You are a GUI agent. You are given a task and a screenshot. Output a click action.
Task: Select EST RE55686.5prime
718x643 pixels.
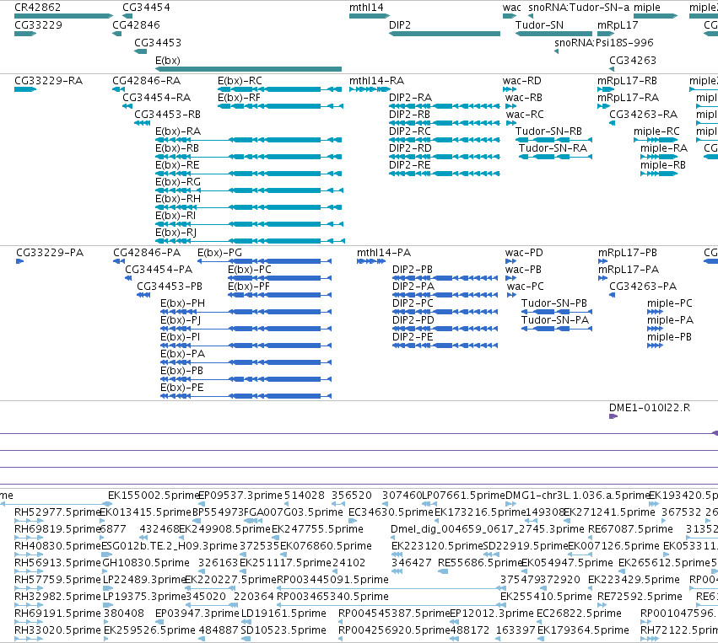click(x=480, y=563)
